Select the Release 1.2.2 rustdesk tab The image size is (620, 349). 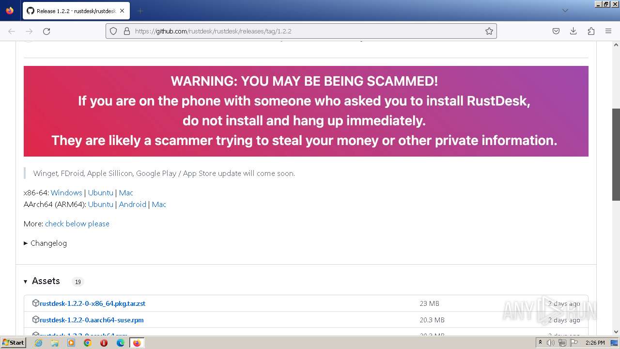pos(76,11)
